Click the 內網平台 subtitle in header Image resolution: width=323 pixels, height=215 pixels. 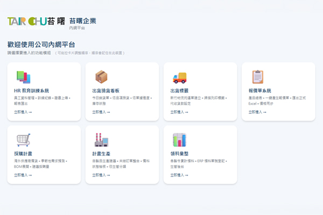coord(77,28)
